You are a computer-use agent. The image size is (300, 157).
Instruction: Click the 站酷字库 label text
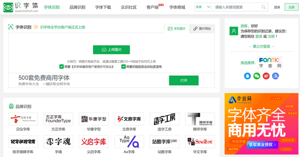point(165,152)
